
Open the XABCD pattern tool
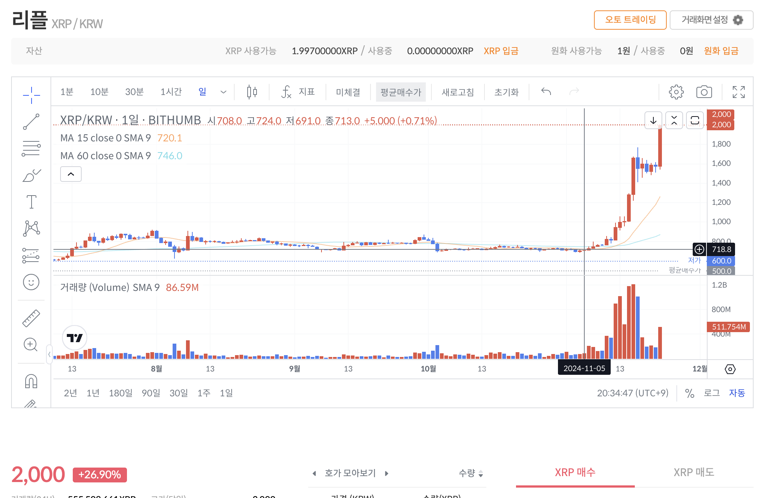coord(32,228)
